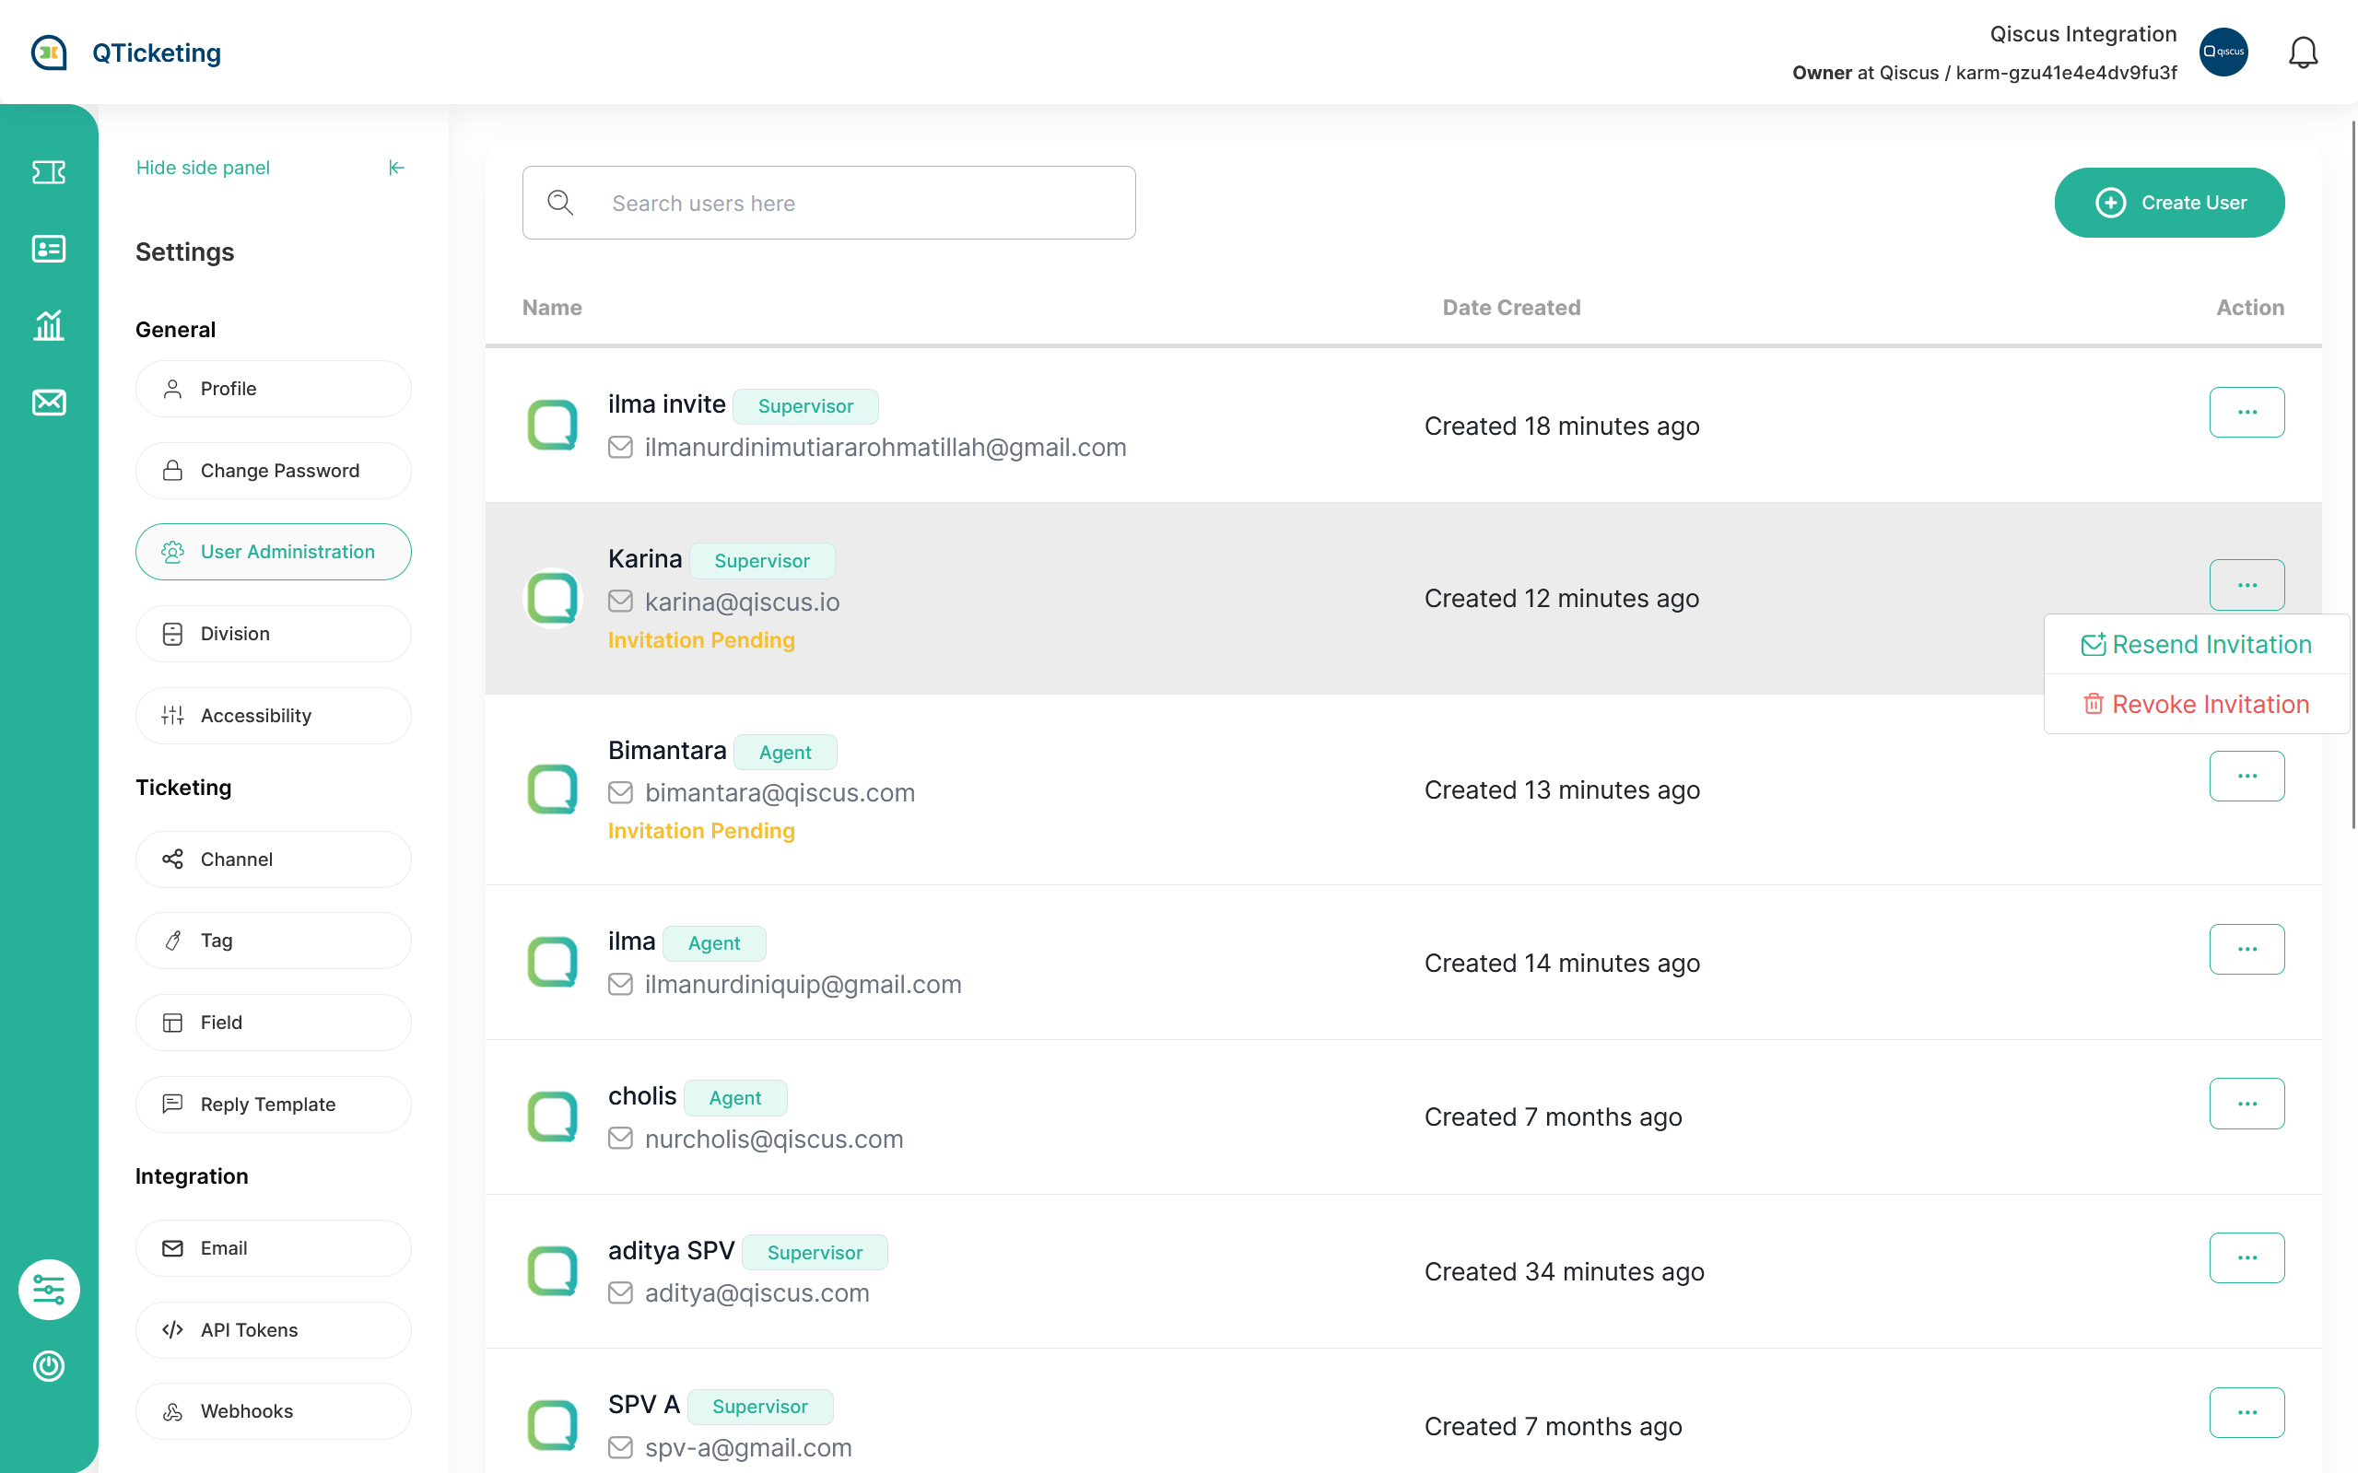2358x1473 pixels.
Task: Click the Date Created column header
Action: click(1511, 308)
